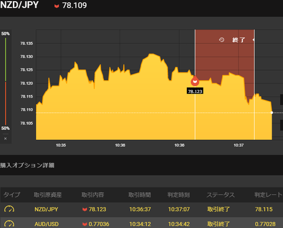This screenshot has width=283, height=228.
Task: Click the red portion of the sentiment gauge
Action: (5, 103)
